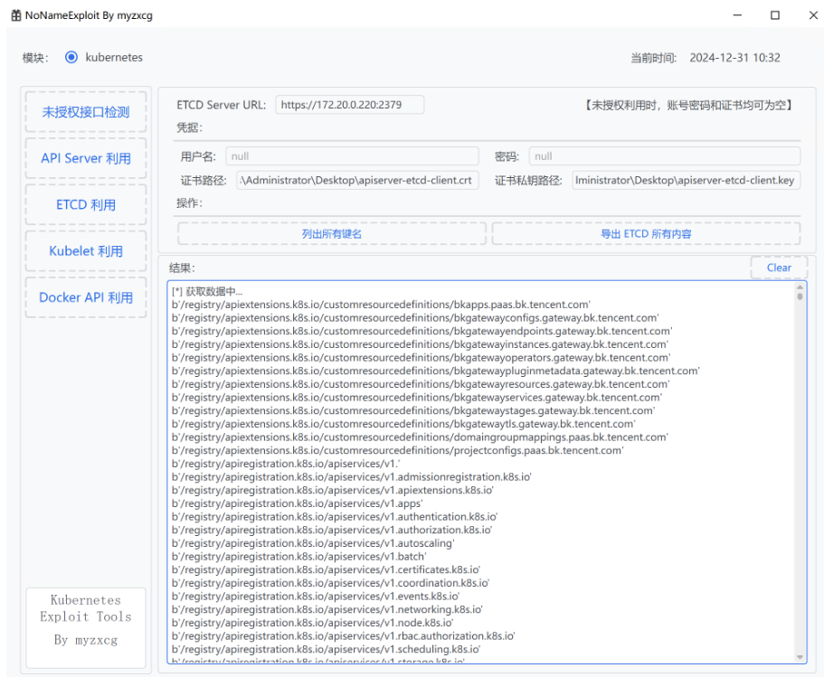Select the v1.apps result line
The image size is (824, 677).
(297, 503)
